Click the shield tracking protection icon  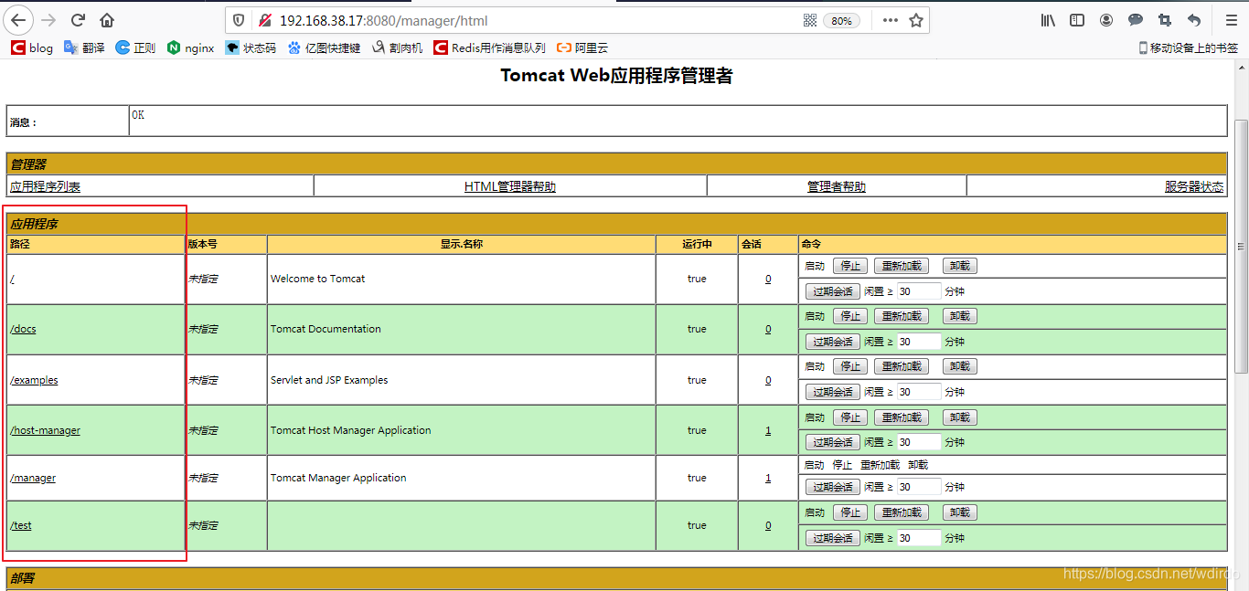tap(239, 20)
